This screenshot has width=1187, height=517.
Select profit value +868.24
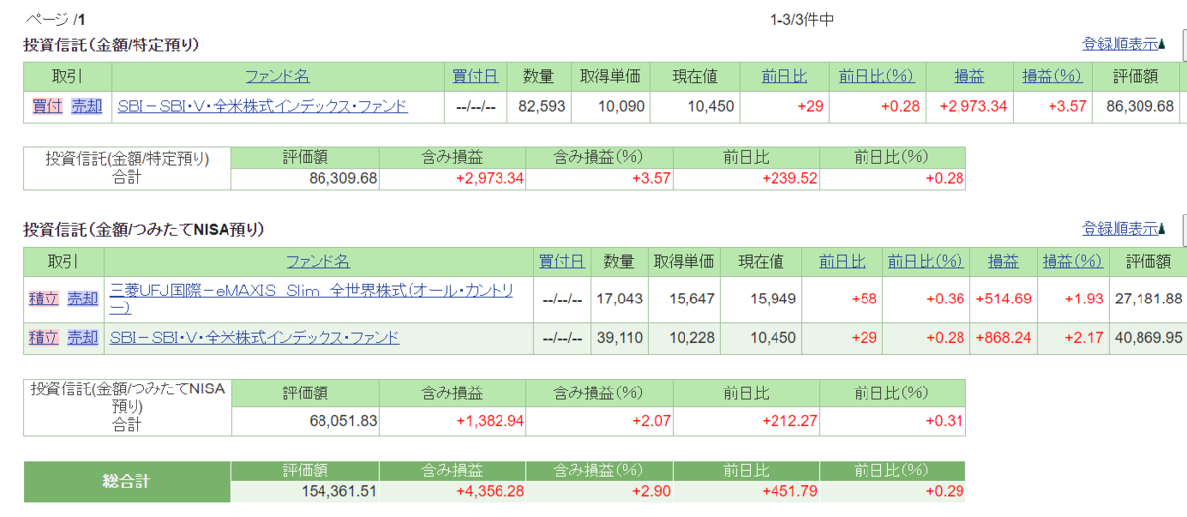pyautogui.click(x=1003, y=338)
